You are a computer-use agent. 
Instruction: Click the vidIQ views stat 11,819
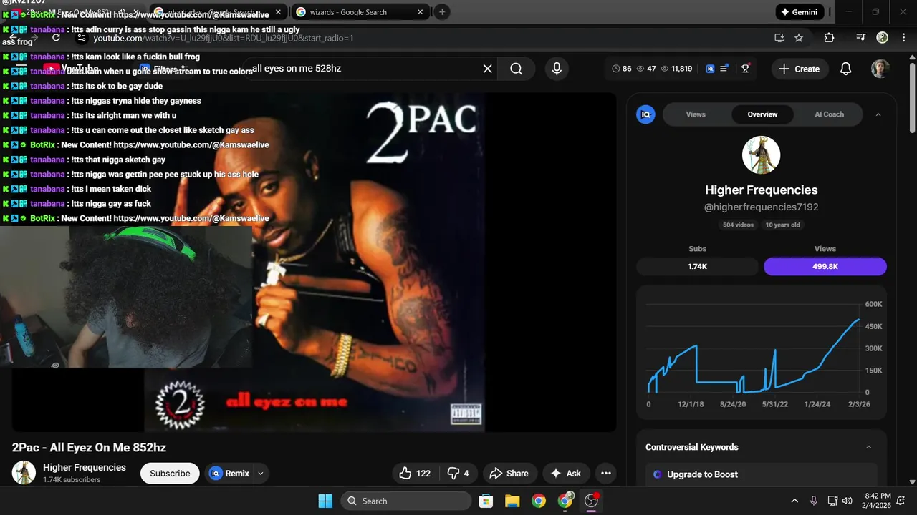click(676, 69)
